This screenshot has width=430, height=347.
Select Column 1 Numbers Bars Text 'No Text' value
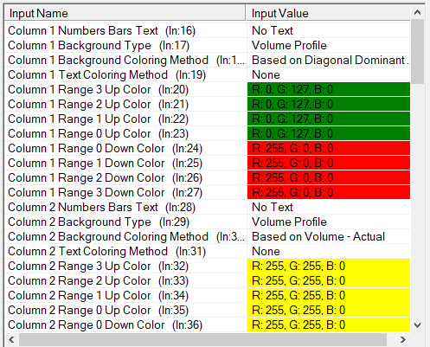point(329,30)
